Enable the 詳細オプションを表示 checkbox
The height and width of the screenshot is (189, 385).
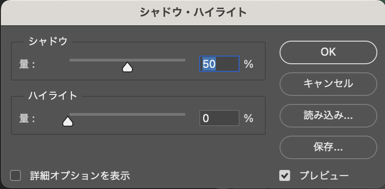16,175
